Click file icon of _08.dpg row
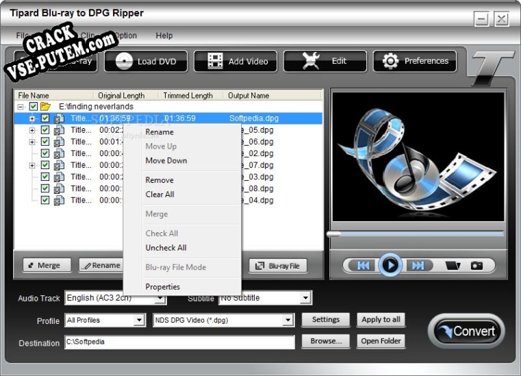The image size is (521, 376). pyautogui.click(x=59, y=189)
